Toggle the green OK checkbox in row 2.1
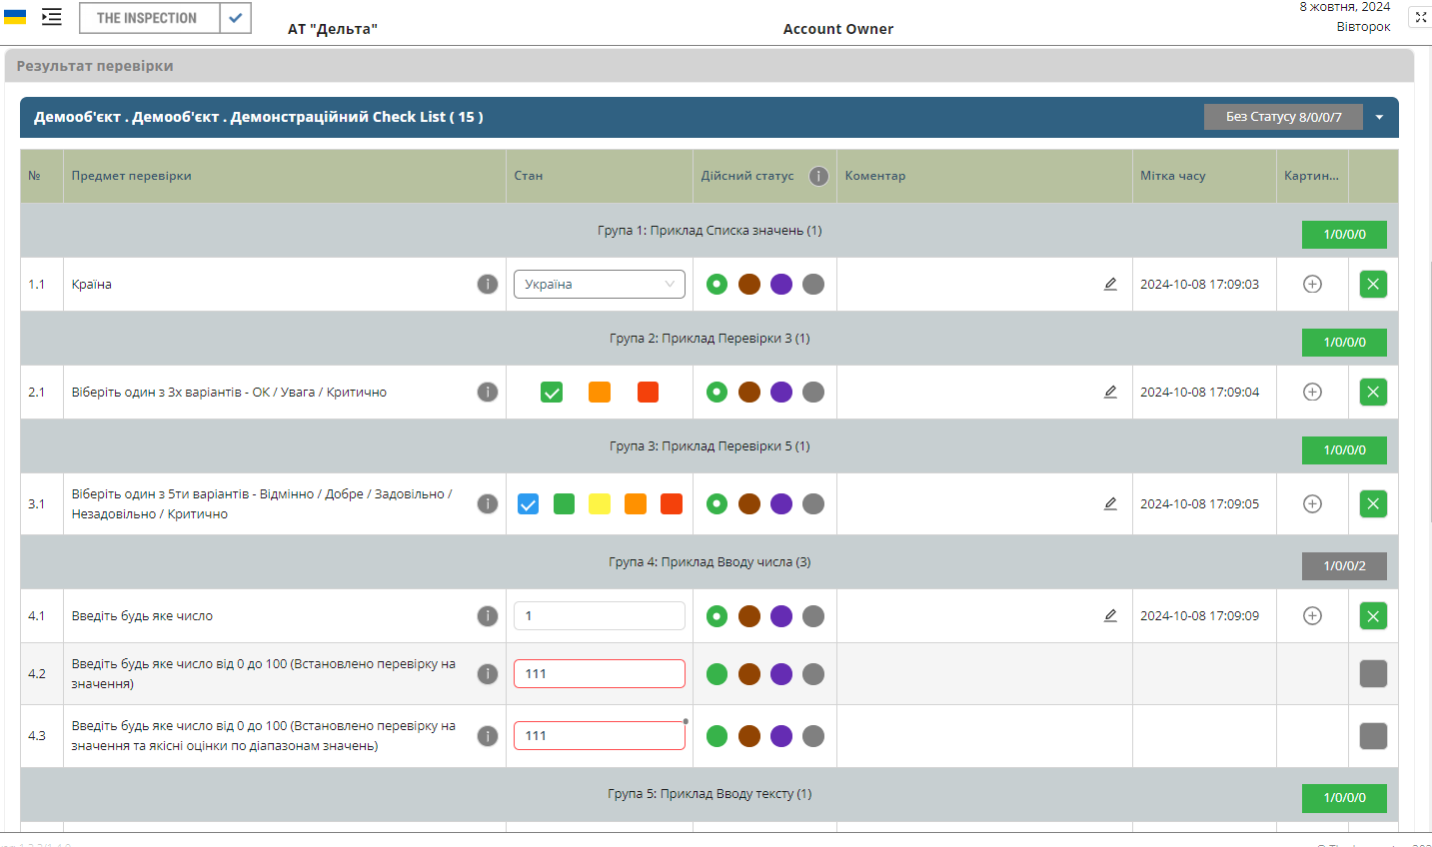 pyautogui.click(x=552, y=393)
